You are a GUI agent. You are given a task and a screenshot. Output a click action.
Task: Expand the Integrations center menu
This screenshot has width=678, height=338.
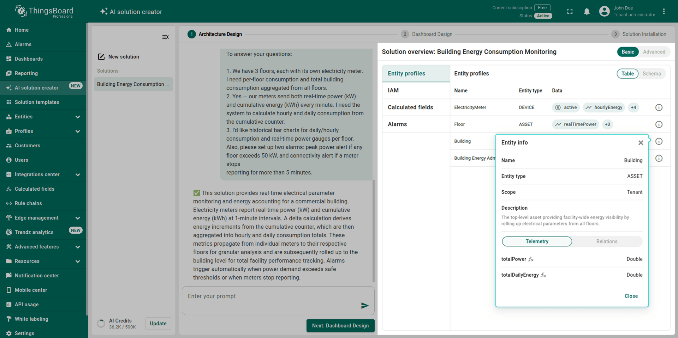pos(78,175)
